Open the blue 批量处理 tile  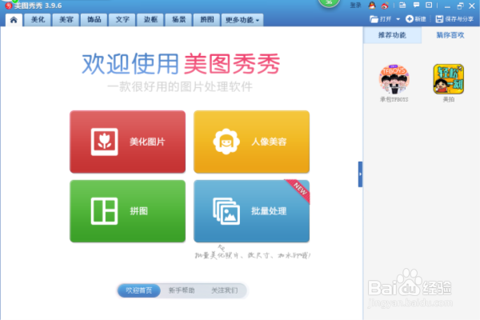[x=252, y=211]
